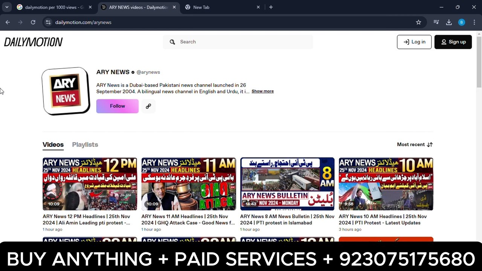
Task: Click the Sign up button
Action: click(x=453, y=42)
